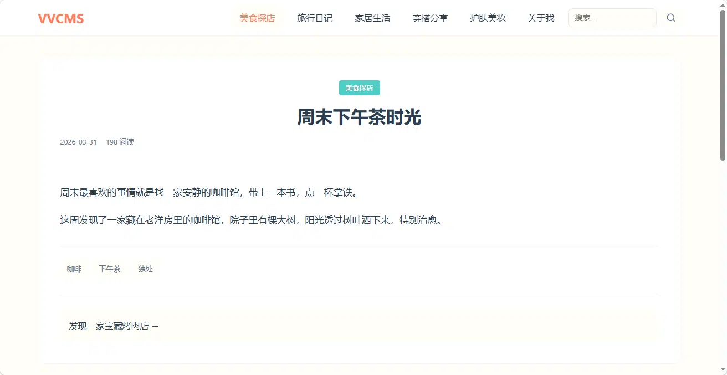
Task: Click the VVCMS site logo
Action: 61,18
